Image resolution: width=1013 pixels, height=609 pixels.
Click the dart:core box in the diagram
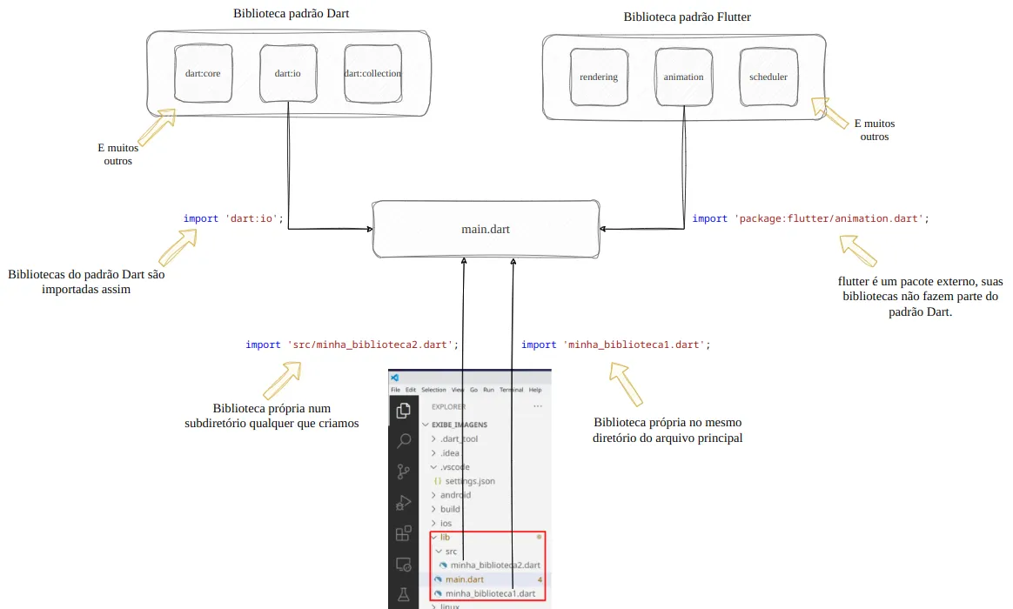pos(203,74)
